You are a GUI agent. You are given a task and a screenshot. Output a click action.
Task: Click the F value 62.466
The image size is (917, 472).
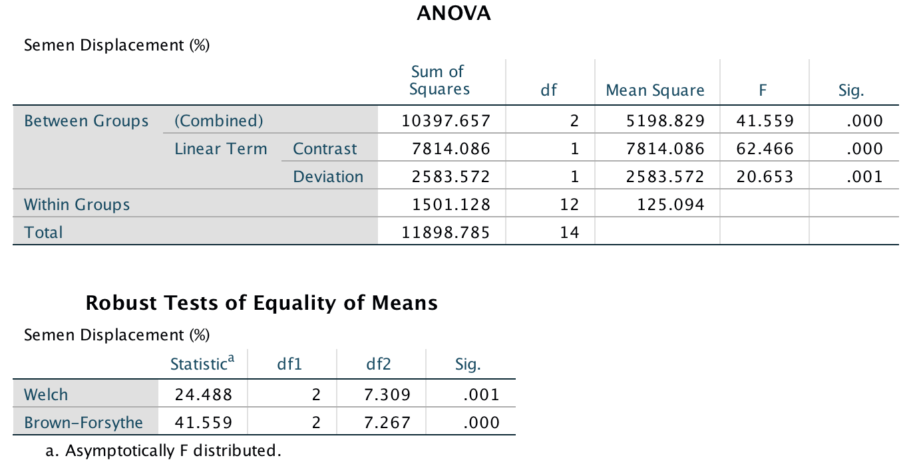pos(765,149)
